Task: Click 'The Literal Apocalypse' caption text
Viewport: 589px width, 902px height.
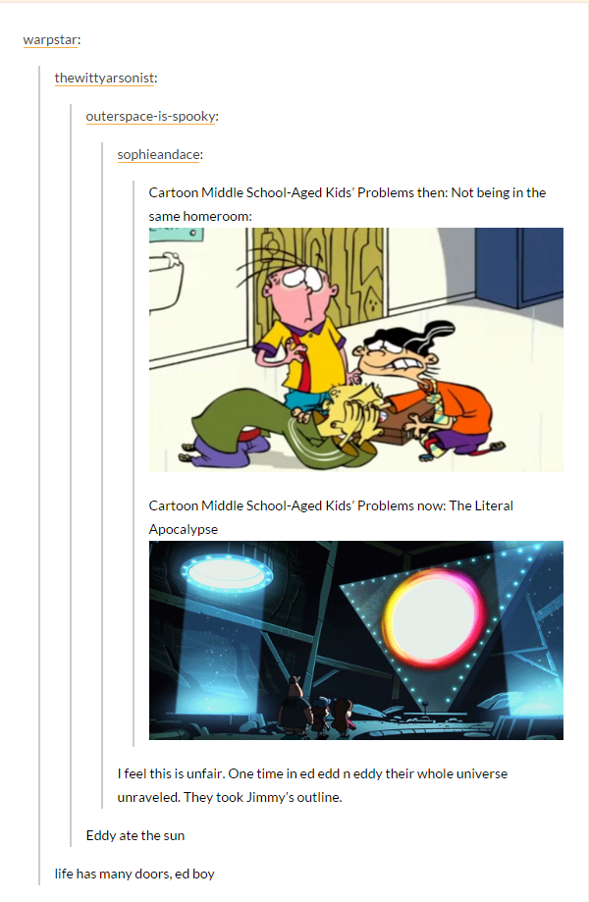Action: pos(331,517)
